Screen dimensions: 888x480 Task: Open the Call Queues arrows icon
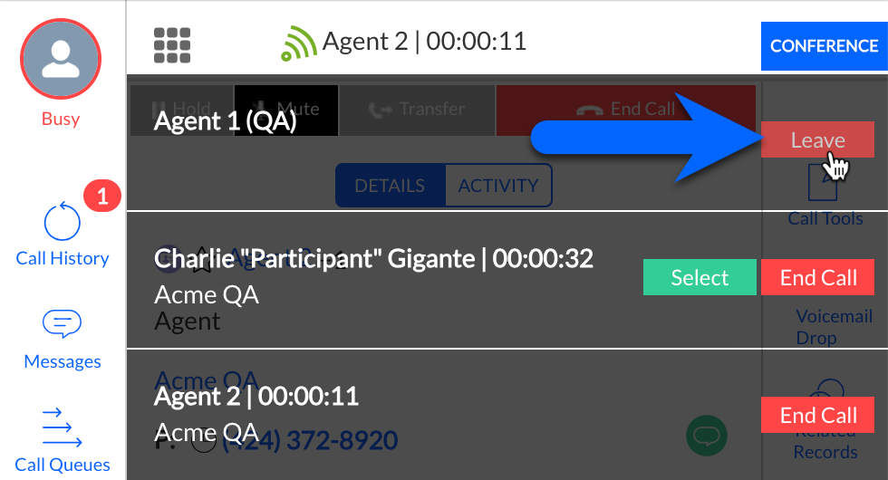point(63,427)
